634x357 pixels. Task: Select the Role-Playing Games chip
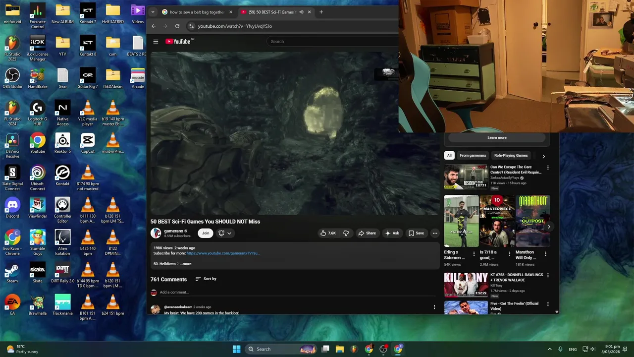[x=511, y=156]
